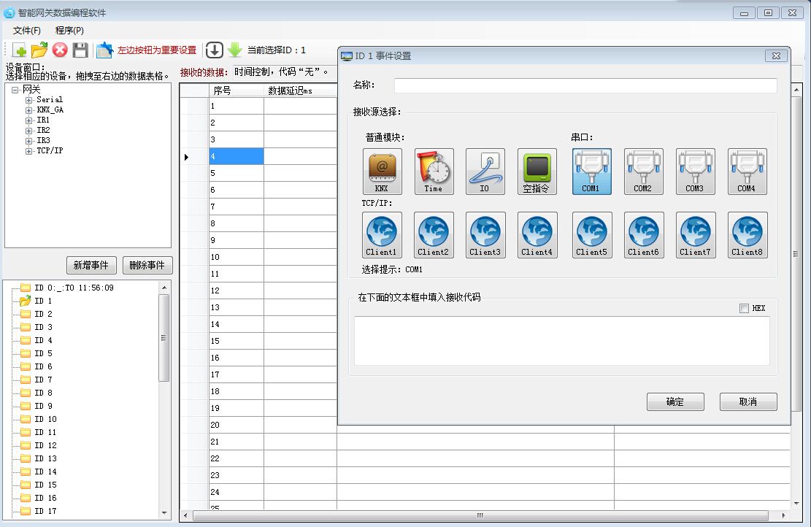811x527 pixels.
Task: Open the 文件(F) menu
Action: coord(27,31)
